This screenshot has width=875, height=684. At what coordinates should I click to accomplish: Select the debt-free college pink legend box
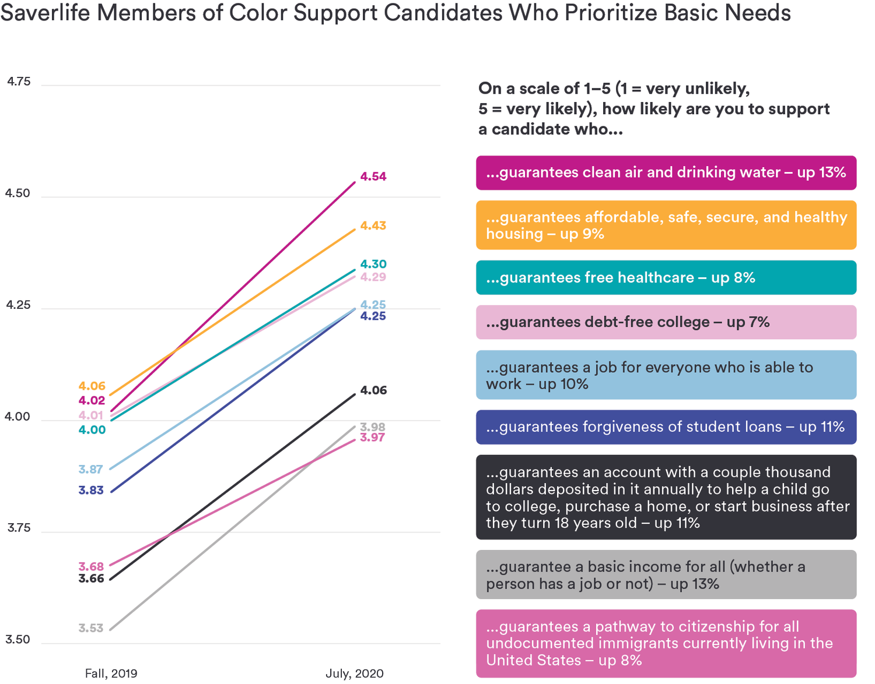666,322
